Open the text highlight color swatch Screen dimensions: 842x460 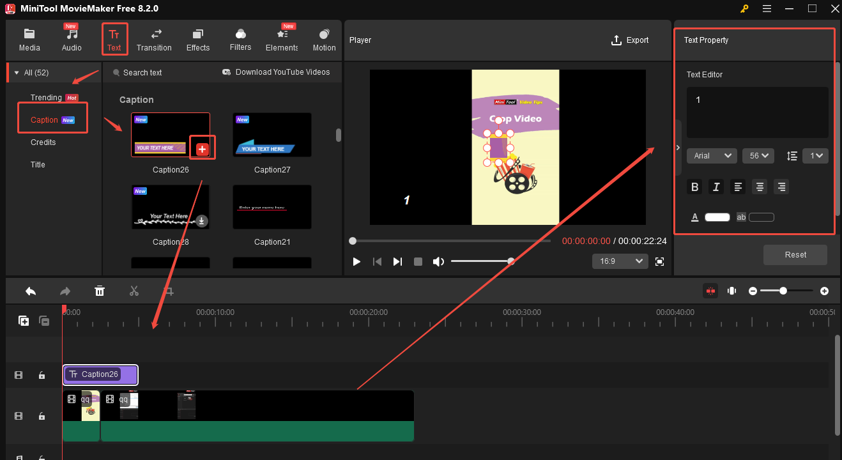762,217
